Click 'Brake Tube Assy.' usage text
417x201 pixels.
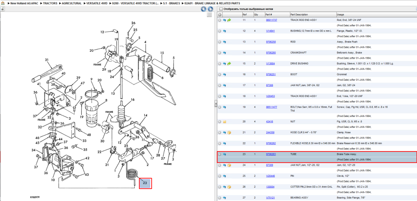pos(347,154)
